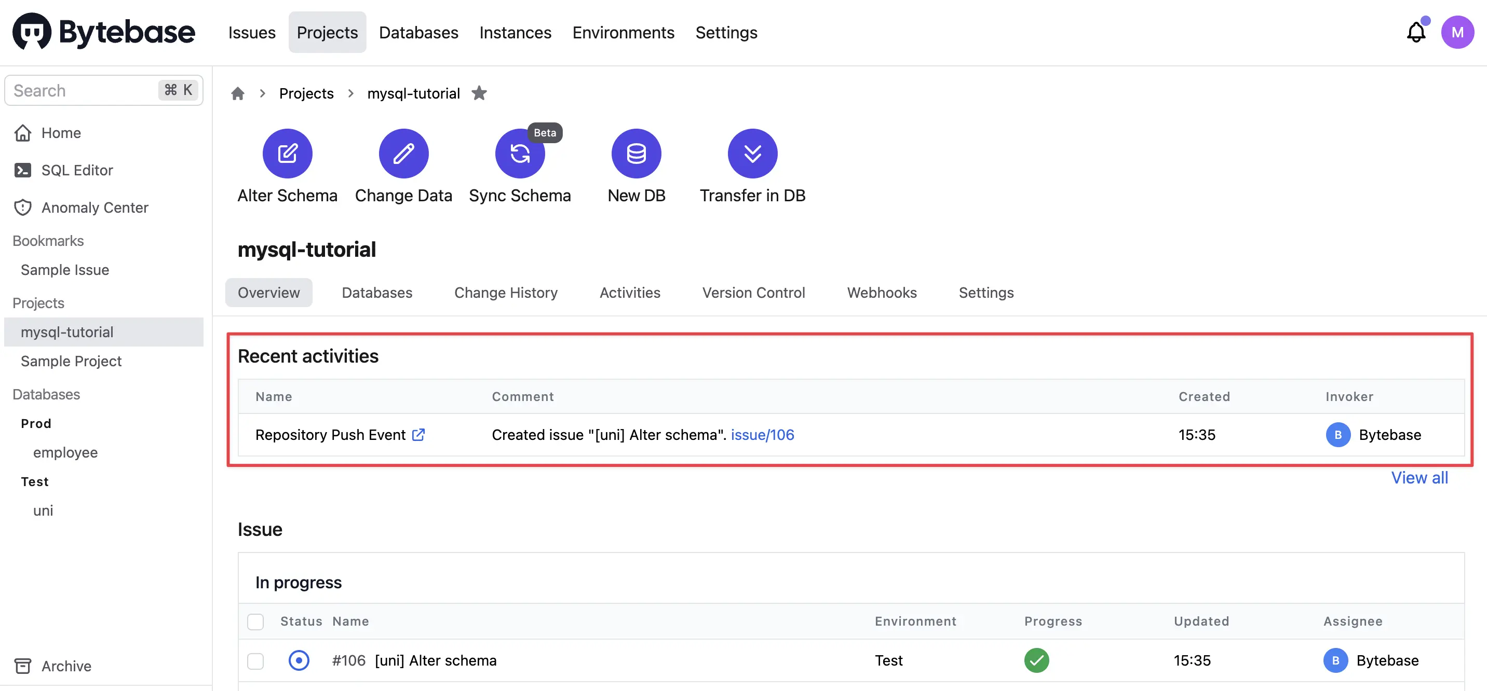The image size is (1487, 691).
Task: Open Projects in top navigation
Action: 327,32
